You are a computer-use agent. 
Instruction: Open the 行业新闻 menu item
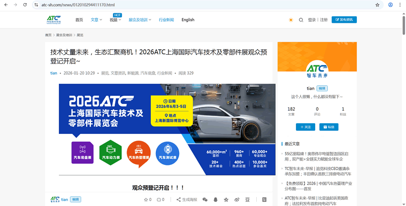(166, 20)
